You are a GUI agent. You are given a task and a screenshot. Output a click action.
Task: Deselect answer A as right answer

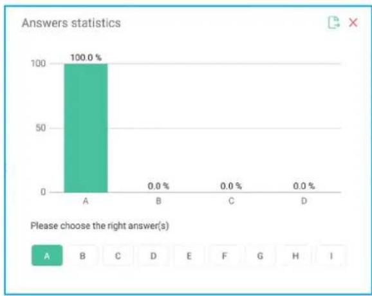(47, 255)
